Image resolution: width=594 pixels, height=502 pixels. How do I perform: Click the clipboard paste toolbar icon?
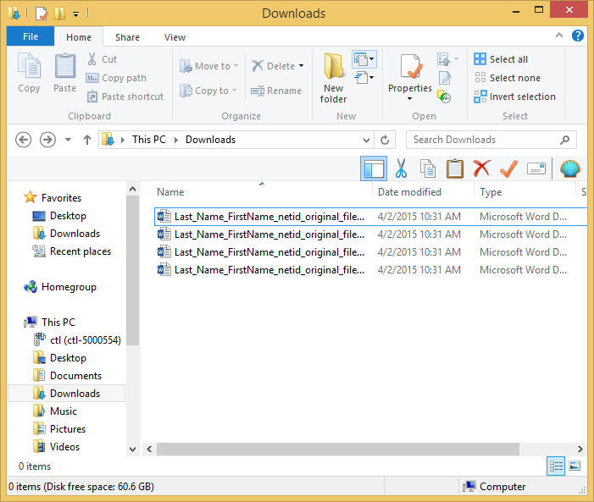tap(454, 168)
